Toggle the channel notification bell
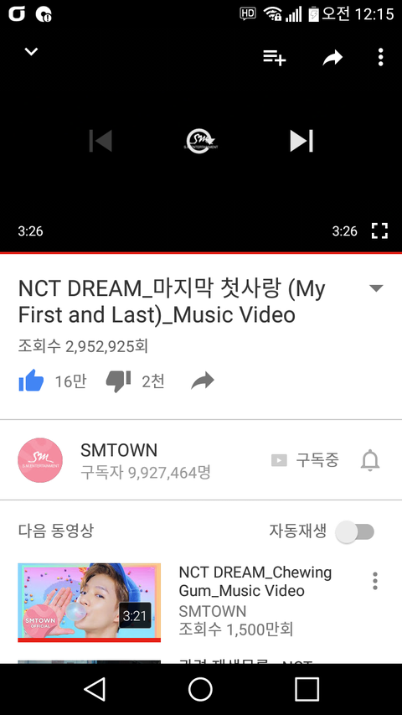Image resolution: width=402 pixels, height=715 pixels. coord(370,460)
